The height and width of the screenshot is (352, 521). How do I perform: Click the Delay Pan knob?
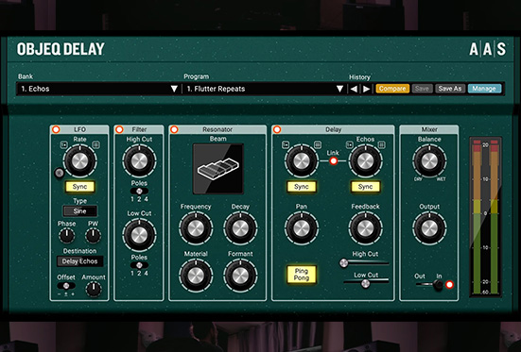pyautogui.click(x=302, y=228)
